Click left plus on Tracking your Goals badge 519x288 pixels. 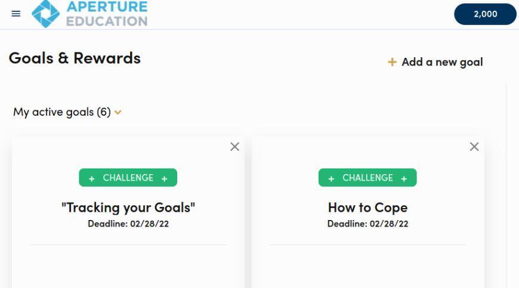[x=92, y=178]
